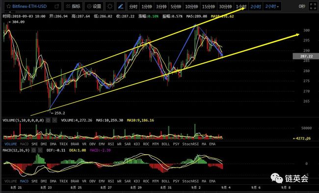Activate the pencil drawing tool

coord(121,6)
